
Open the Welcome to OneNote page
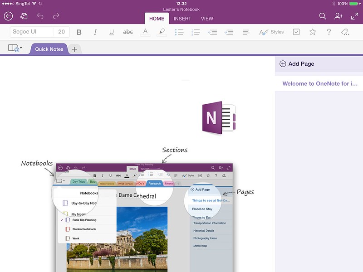coord(320,84)
